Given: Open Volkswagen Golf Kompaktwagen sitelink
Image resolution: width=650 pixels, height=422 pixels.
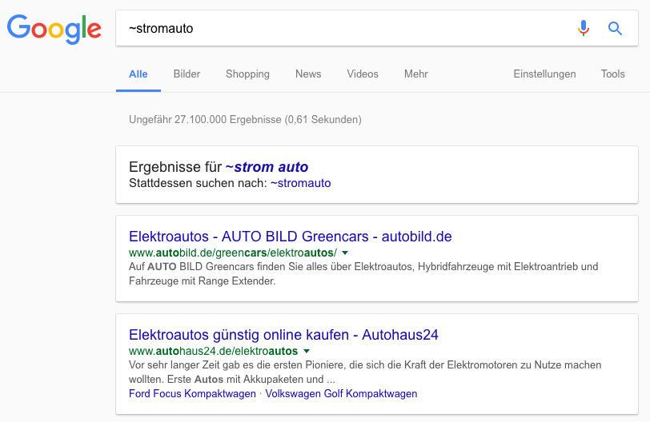Looking at the screenshot, I should click(341, 393).
